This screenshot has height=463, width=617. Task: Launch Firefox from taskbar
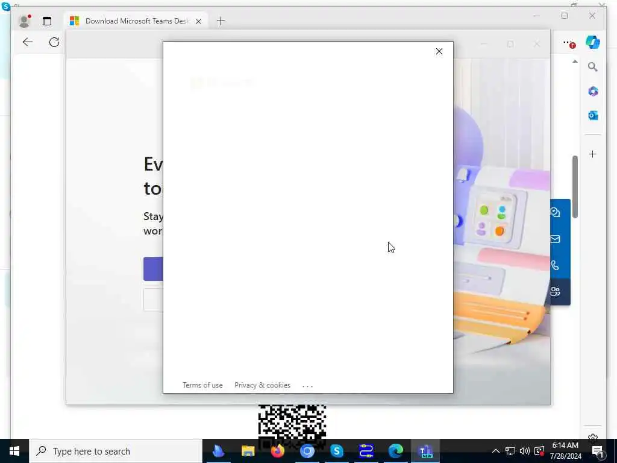tap(277, 451)
